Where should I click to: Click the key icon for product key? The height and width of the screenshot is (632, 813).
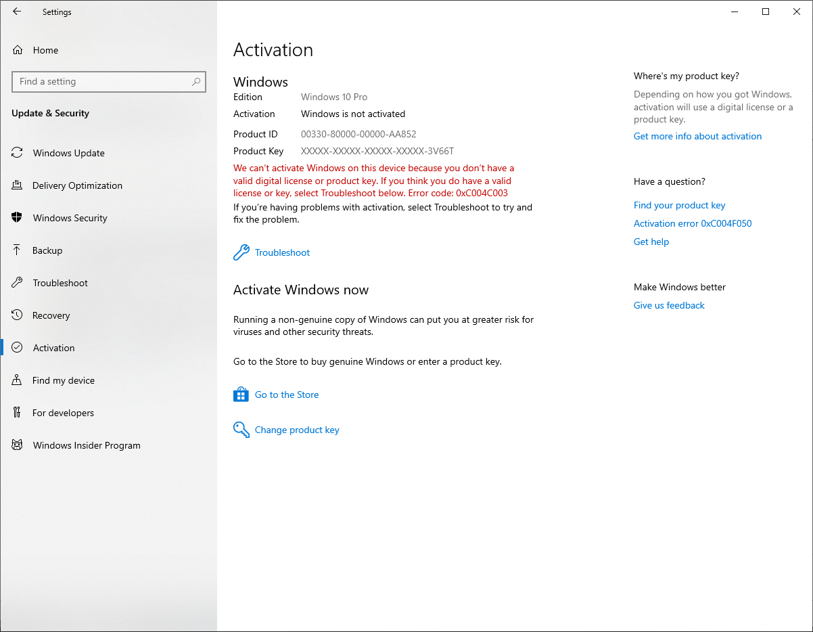point(241,430)
